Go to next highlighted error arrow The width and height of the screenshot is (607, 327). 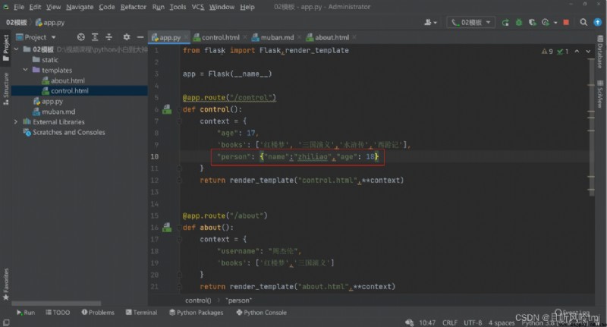[x=589, y=51]
